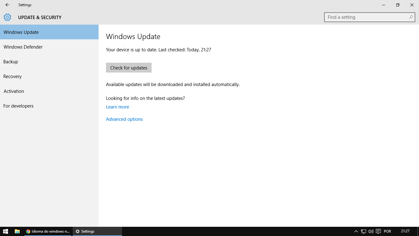
Task: Click the Settings taskbar button
Action: pyautogui.click(x=97, y=231)
